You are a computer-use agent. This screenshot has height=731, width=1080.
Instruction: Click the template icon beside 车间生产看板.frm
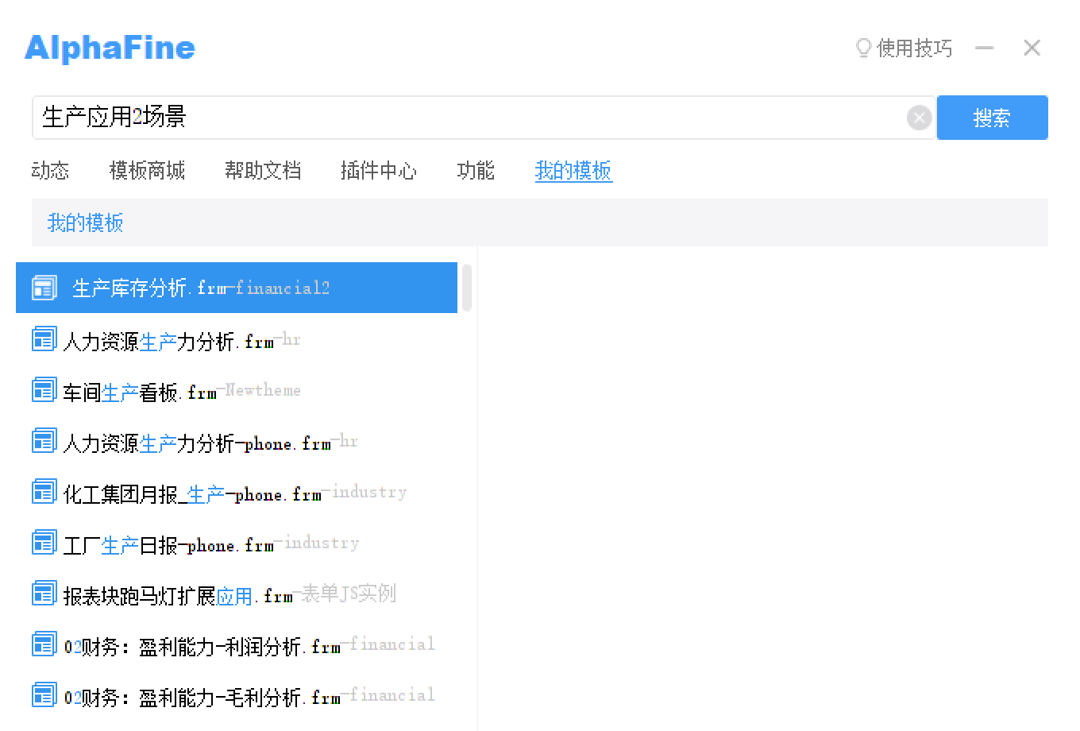click(44, 389)
